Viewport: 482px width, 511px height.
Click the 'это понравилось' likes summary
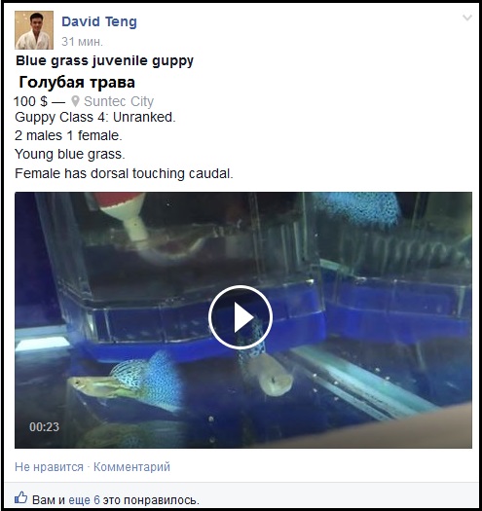151,500
